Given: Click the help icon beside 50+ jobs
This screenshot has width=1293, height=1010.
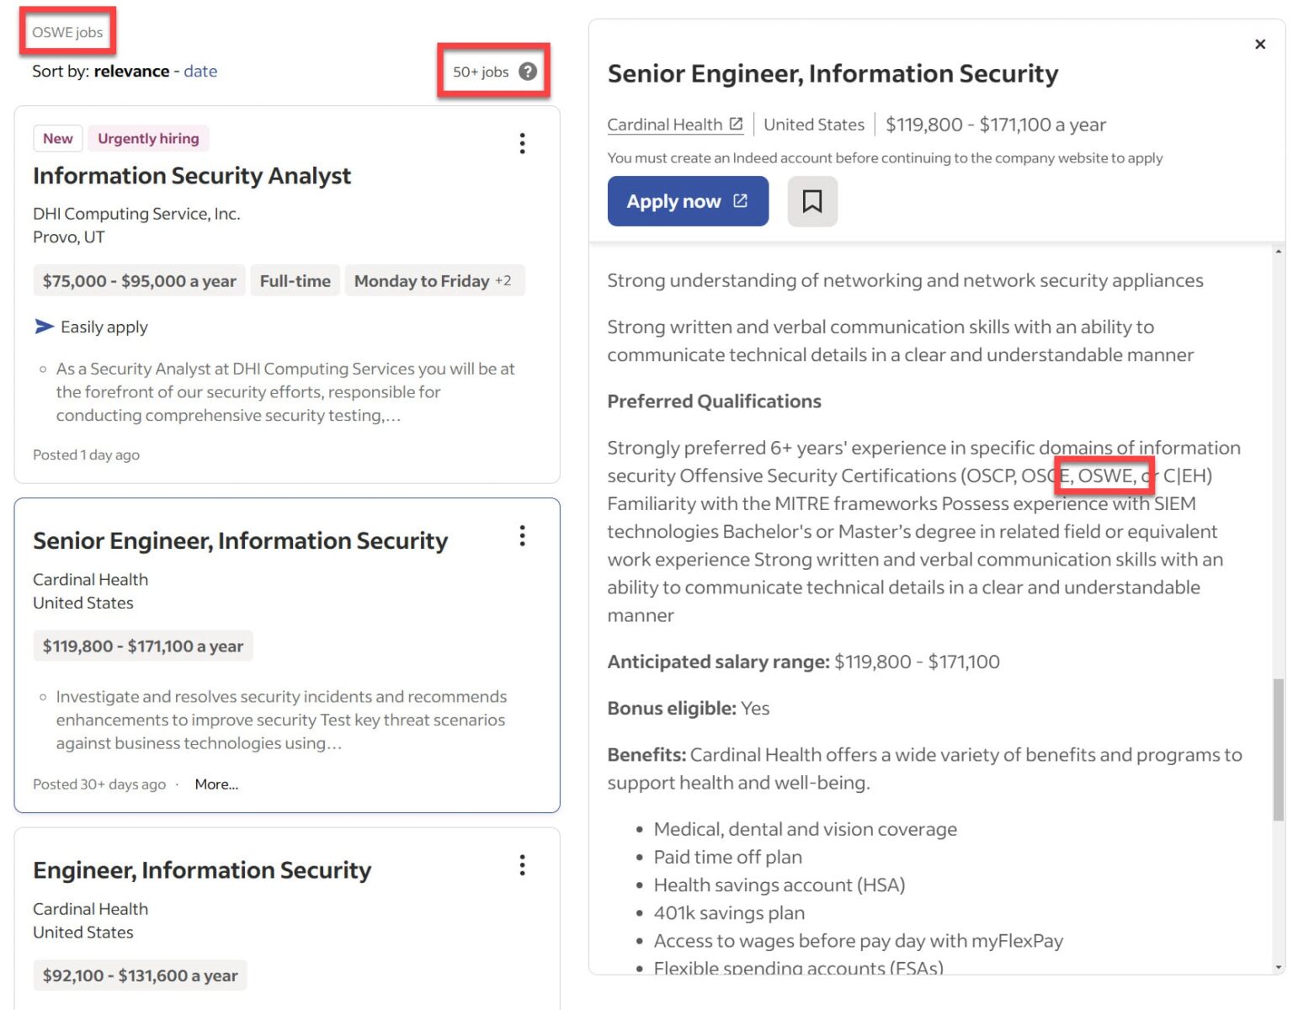Looking at the screenshot, I should 528,72.
